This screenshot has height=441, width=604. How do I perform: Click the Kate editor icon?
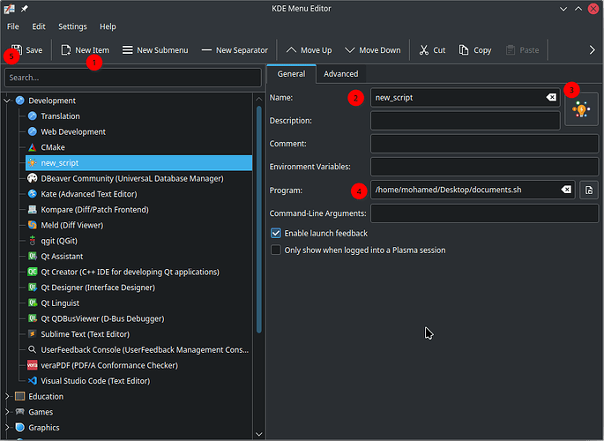pos(33,194)
